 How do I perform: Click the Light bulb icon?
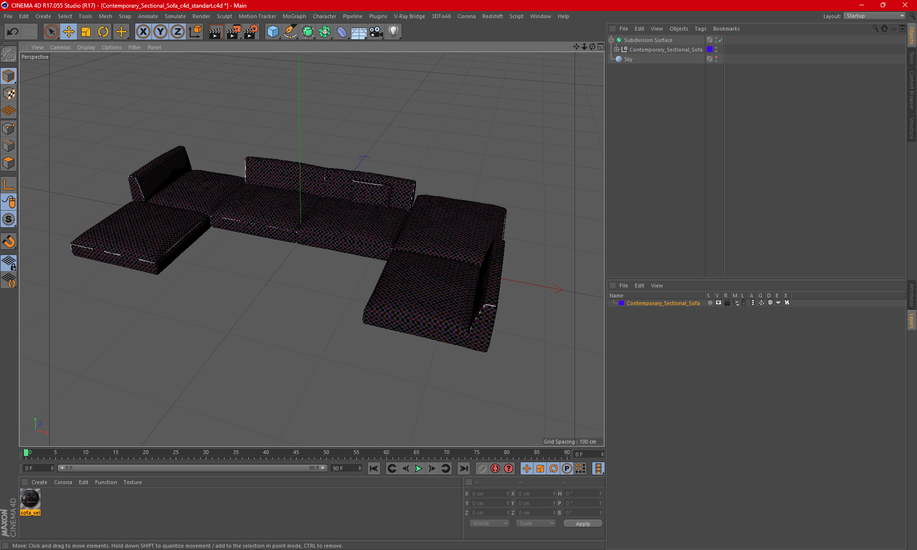coord(393,32)
